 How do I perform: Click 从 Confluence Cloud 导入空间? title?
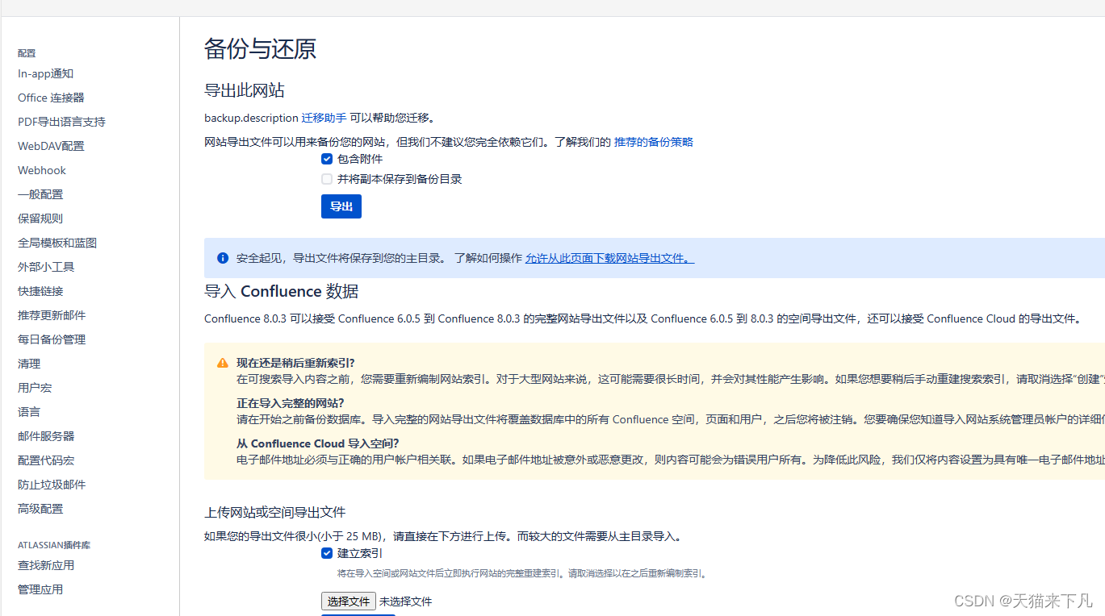[x=318, y=443]
